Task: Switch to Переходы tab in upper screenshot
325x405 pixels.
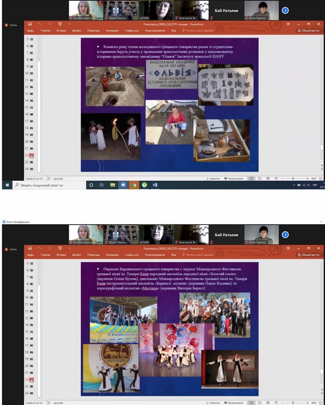Action: tap(93, 30)
